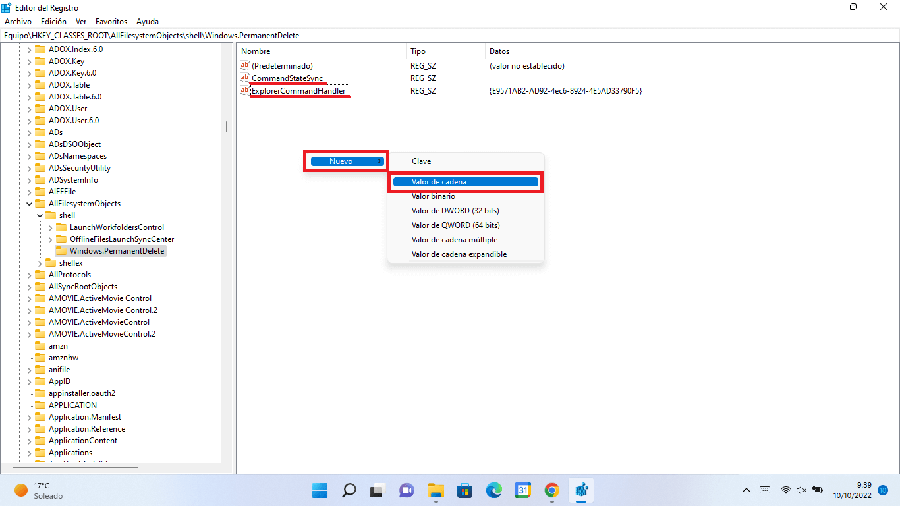This screenshot has height=506, width=900.
Task: Launch Microsoft Edge from the taskbar
Action: tap(493, 490)
